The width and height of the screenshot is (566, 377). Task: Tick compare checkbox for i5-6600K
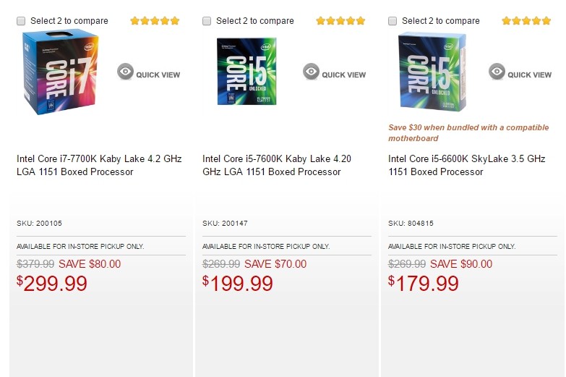tap(393, 21)
